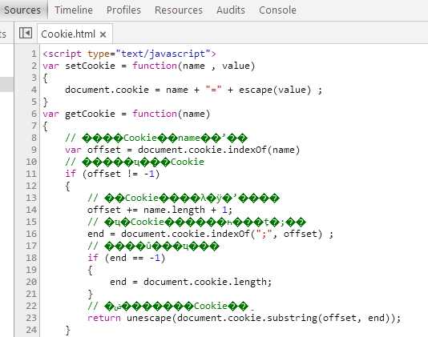Click 'end = document.cookie.length;' line
Image resolution: width=428 pixels, height=337 pixels.
[191, 282]
